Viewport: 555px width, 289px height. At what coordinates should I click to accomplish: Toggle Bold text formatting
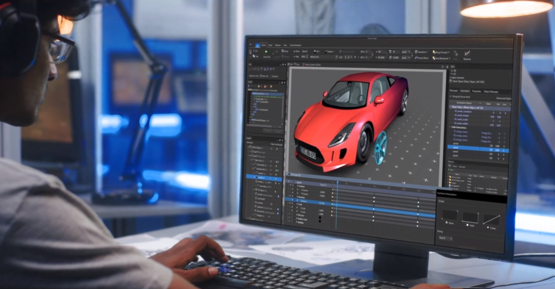355,57
